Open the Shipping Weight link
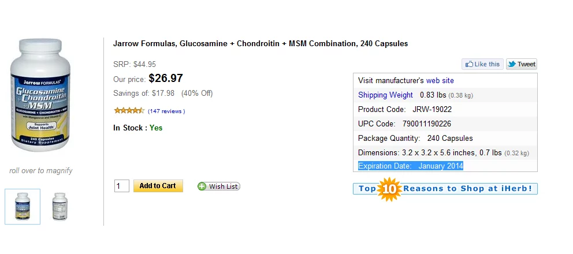Viewport: 573px width, 254px height. [385, 95]
